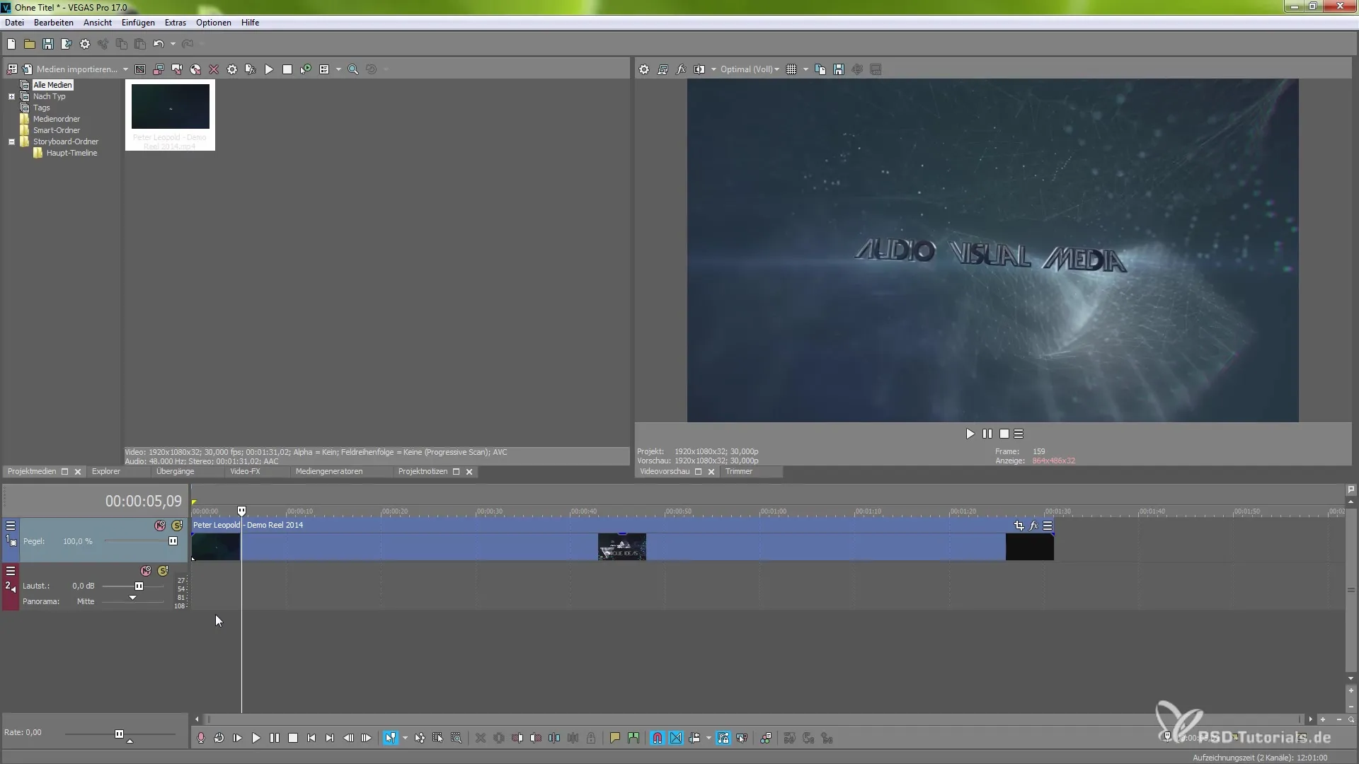Viewport: 1359px width, 764px height.
Task: Undo the last action with the undo arrow
Action: point(159,44)
